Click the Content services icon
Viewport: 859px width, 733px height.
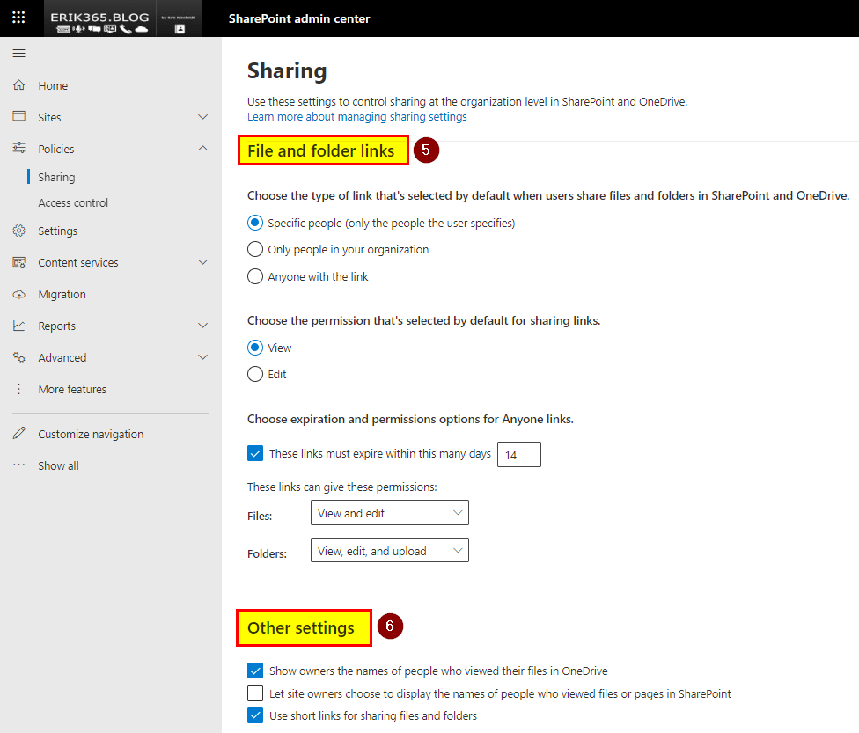[x=18, y=262]
